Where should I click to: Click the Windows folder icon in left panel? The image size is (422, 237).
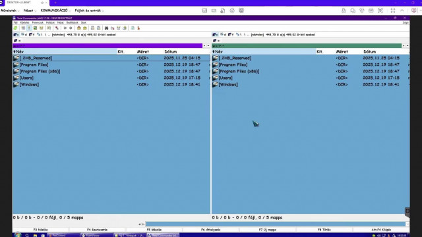coord(16,84)
